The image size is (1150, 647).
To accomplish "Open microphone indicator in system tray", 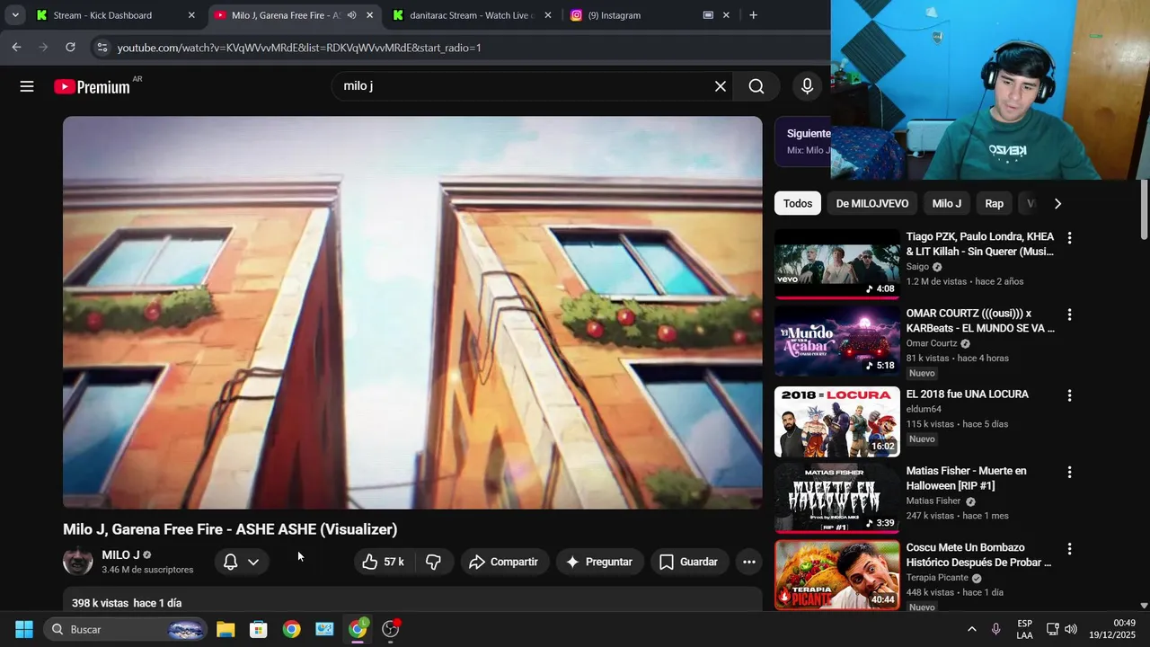I will coord(995,629).
